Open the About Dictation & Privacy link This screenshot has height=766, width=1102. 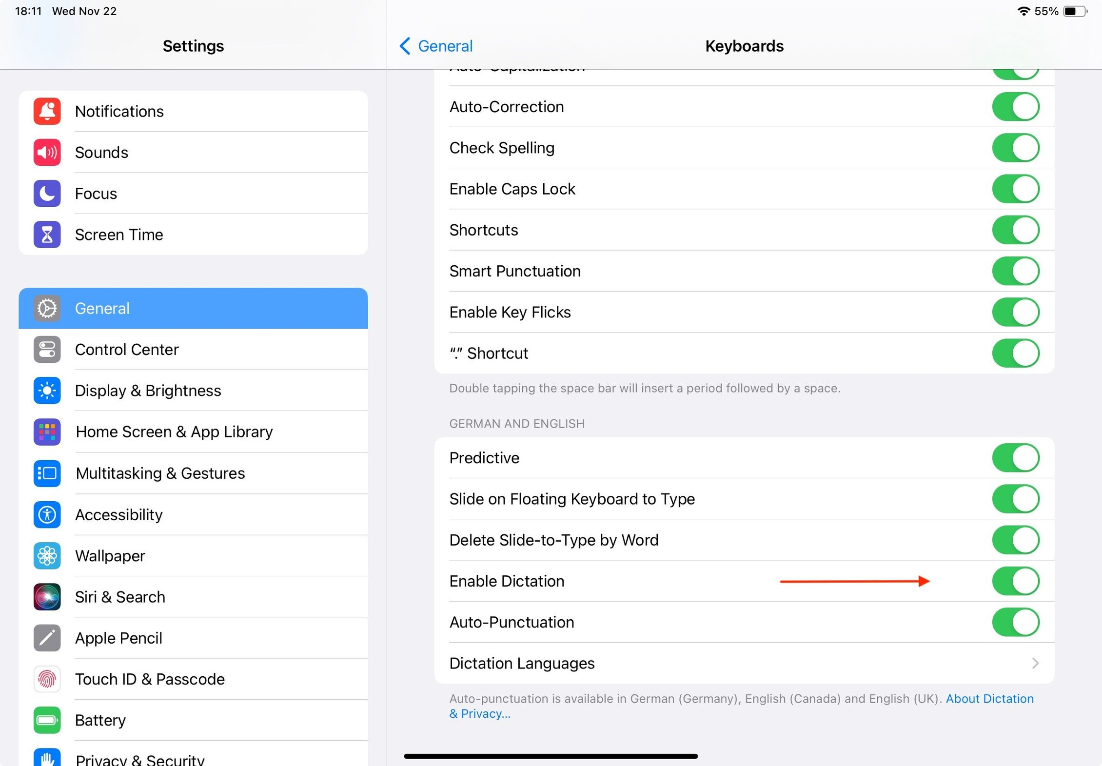pyautogui.click(x=989, y=699)
